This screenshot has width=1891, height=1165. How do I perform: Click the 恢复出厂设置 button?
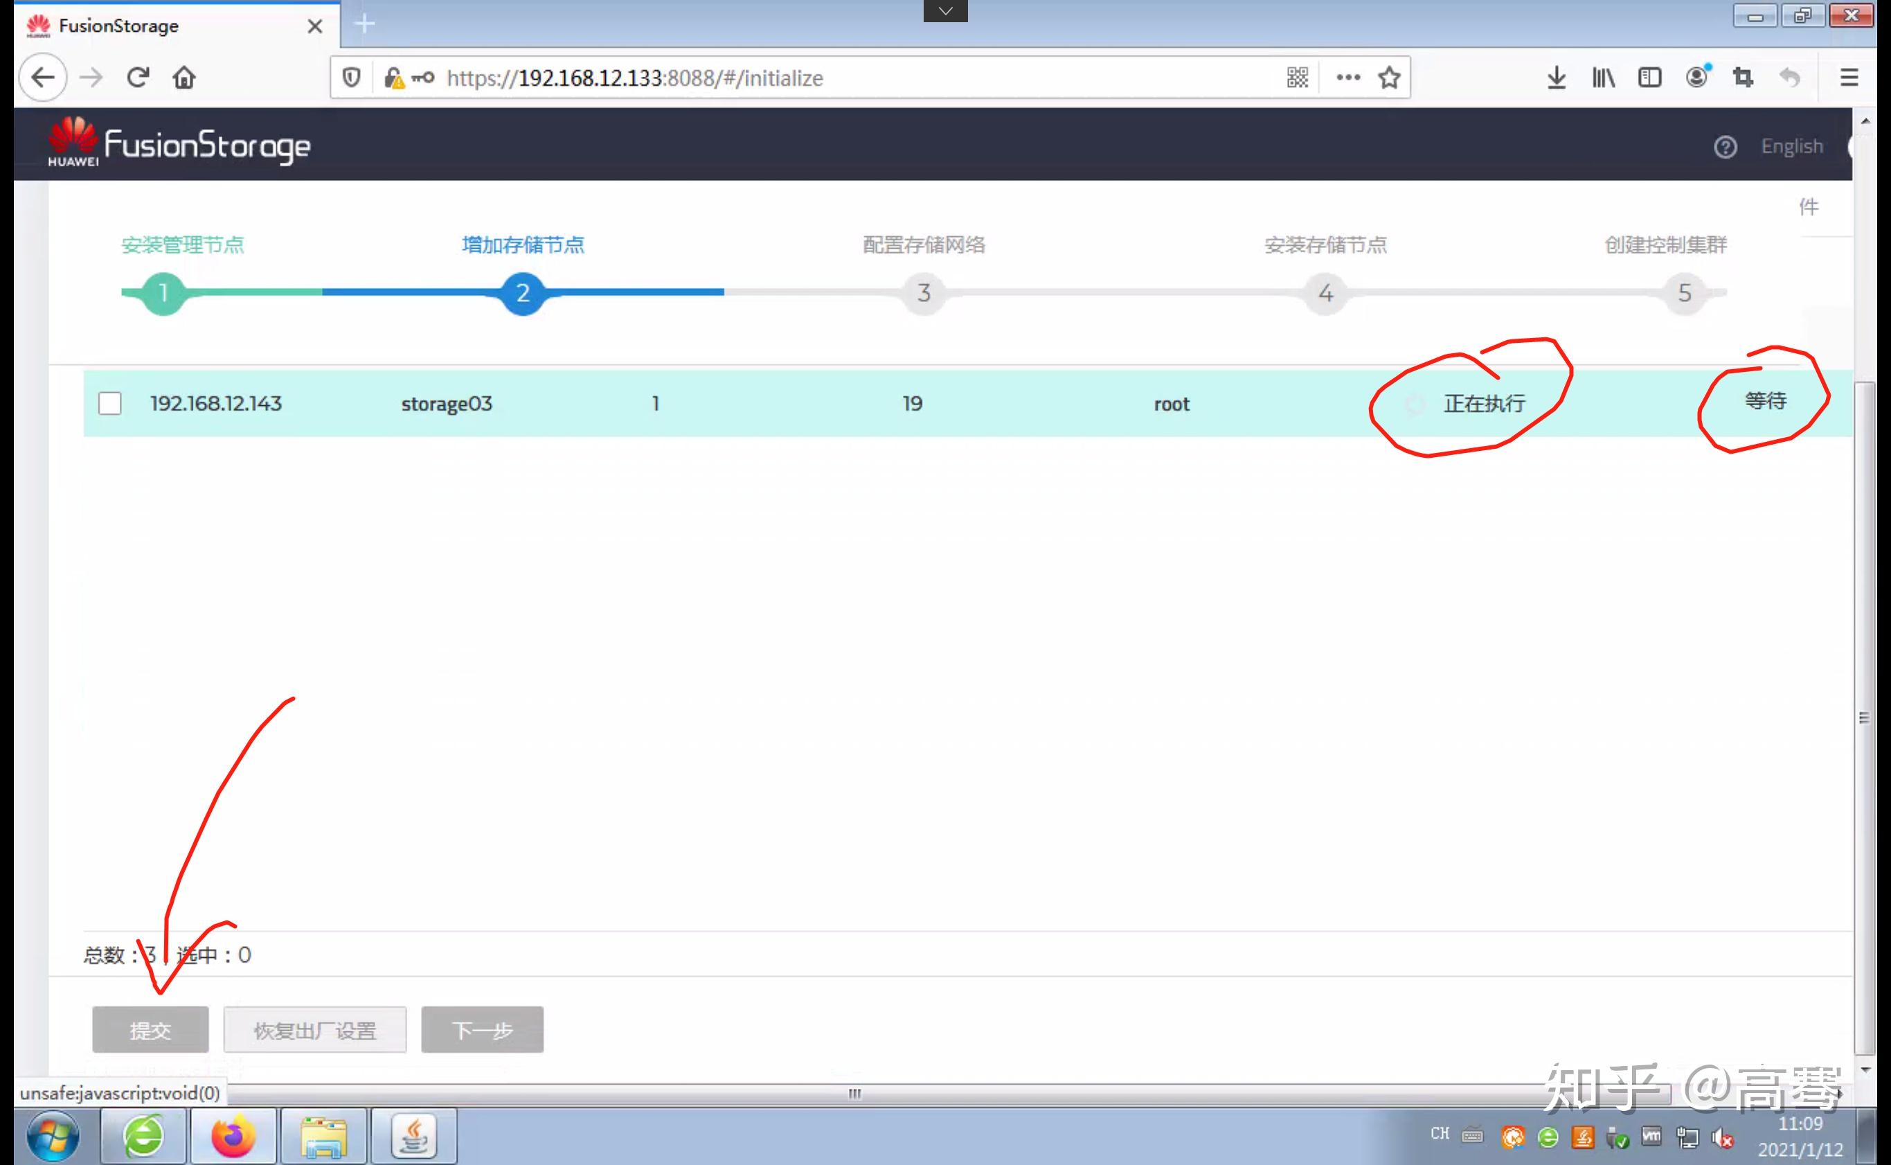(314, 1029)
